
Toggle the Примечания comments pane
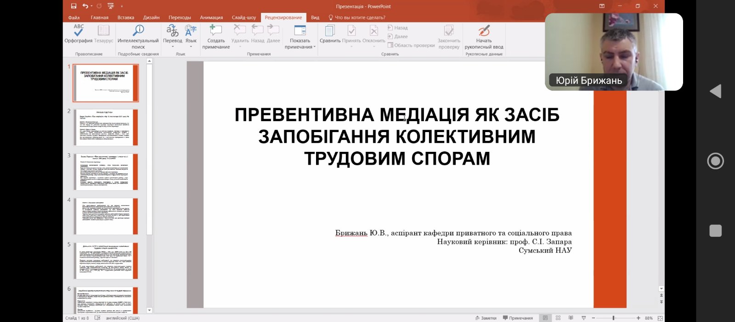[518, 318]
